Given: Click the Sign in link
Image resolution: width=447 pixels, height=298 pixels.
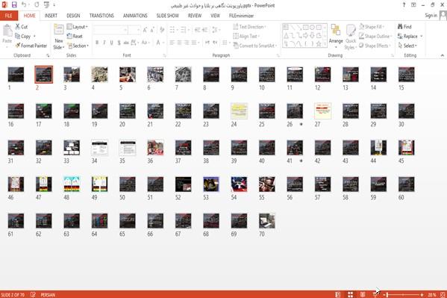Looking at the screenshot, I should tap(431, 16).
